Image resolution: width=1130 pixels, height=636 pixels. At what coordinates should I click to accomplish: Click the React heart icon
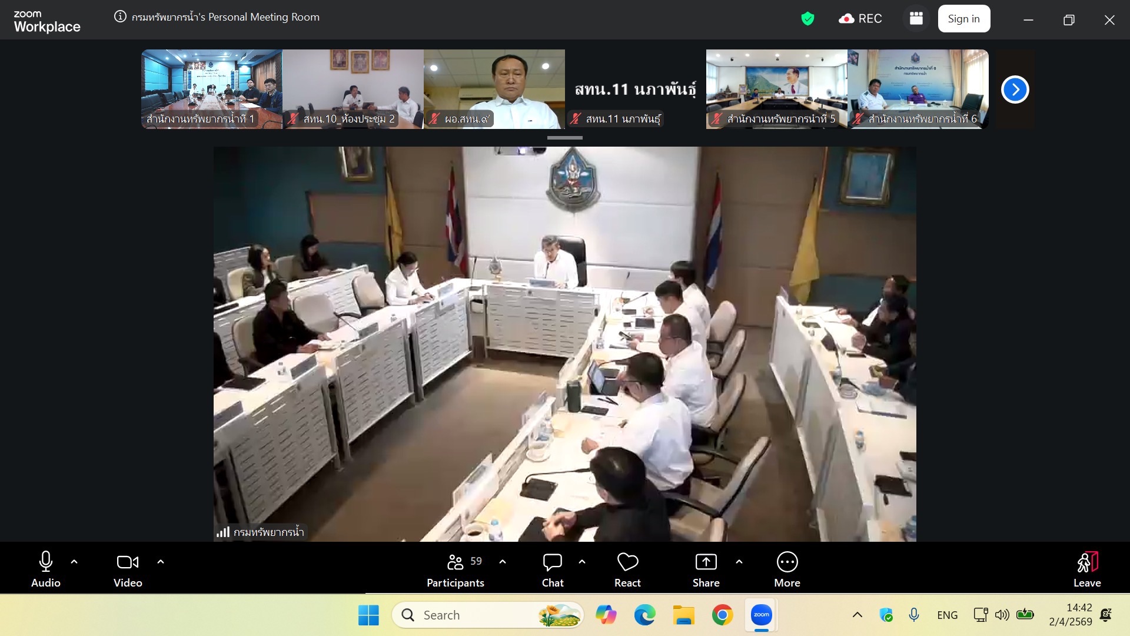[627, 569]
